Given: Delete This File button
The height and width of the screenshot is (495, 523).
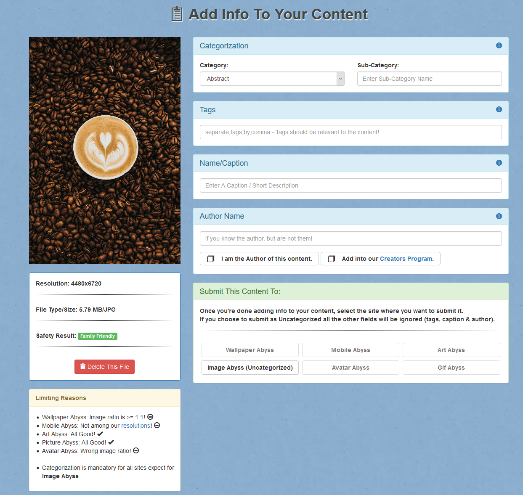Looking at the screenshot, I should tap(104, 367).
